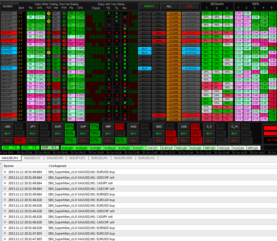
Task: Click the blue BUY button in EURNZD row
Action: tap(145, 49)
